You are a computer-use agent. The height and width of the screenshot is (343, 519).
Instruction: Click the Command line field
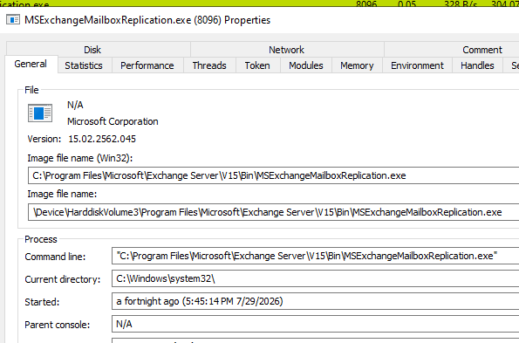coord(316,256)
